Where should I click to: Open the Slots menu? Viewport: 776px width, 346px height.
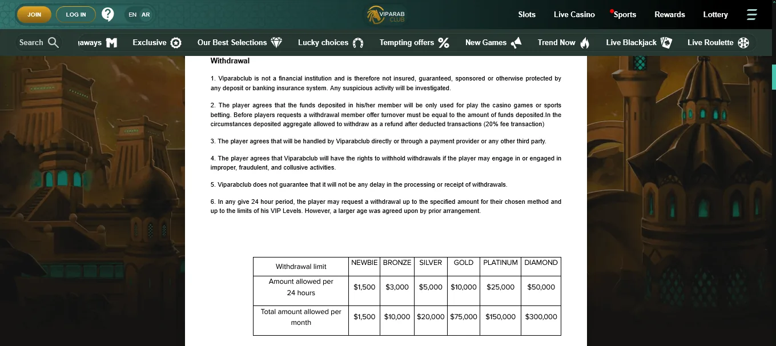click(527, 14)
